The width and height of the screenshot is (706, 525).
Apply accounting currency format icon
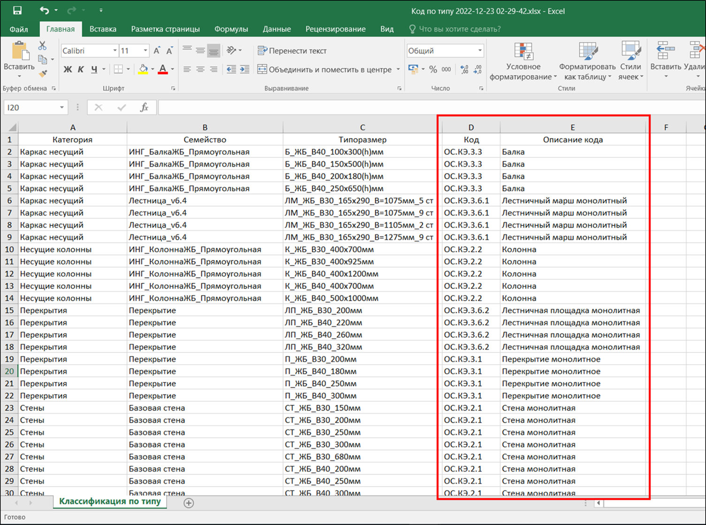click(413, 69)
